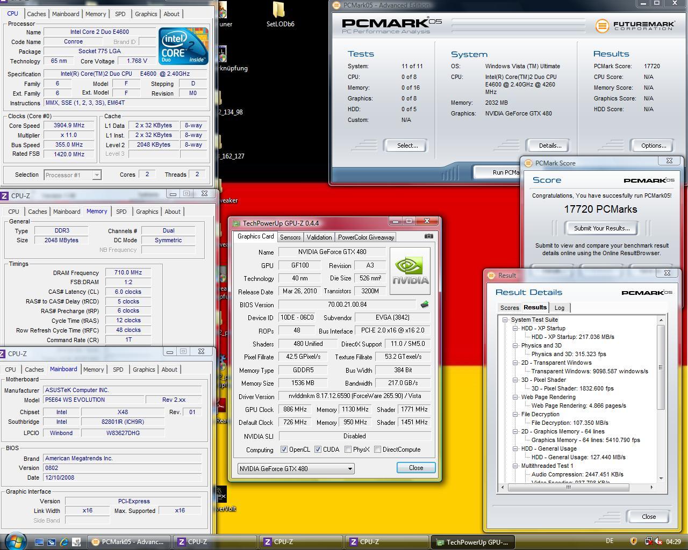Click the GPU-Z screenshot camera icon
Screen dimensions: 688x550
click(x=428, y=236)
